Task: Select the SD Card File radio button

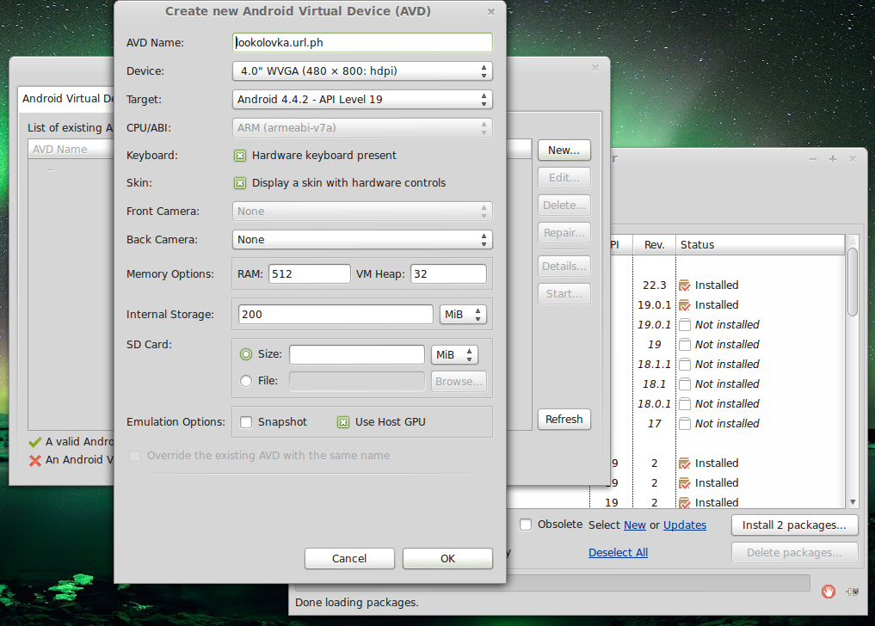Action: tap(246, 381)
